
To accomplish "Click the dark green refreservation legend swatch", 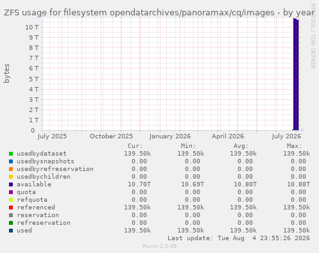I will point(11,223).
